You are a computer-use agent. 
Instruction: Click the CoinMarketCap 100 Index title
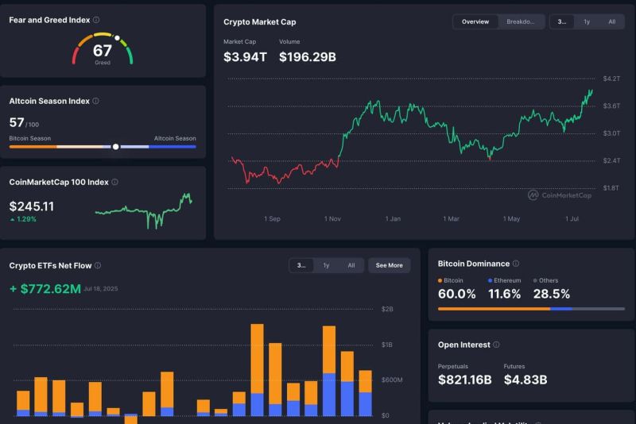point(59,183)
